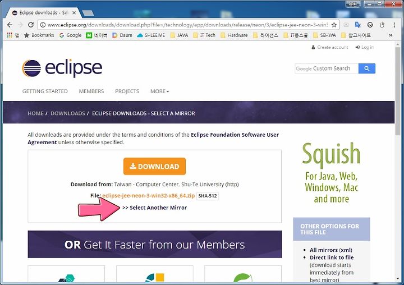Expand the MORE dropdown menu
The image size is (404, 285).
[x=160, y=91]
